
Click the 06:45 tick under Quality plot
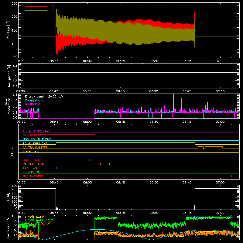187,213
